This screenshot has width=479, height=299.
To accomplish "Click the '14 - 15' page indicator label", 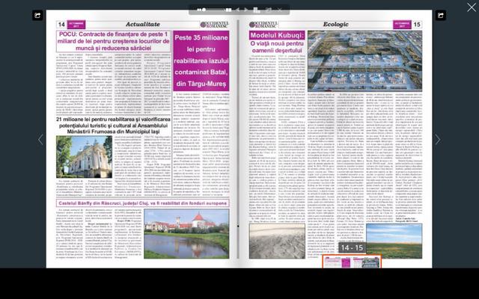I will tap(352, 247).
